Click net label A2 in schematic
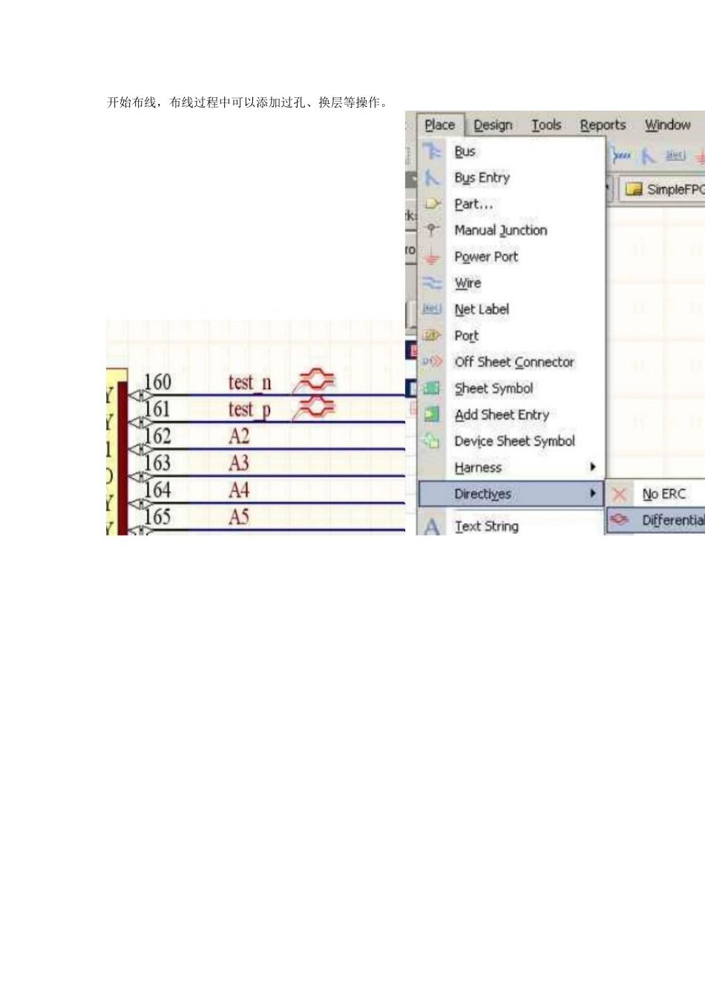The image size is (705, 998). click(x=239, y=436)
